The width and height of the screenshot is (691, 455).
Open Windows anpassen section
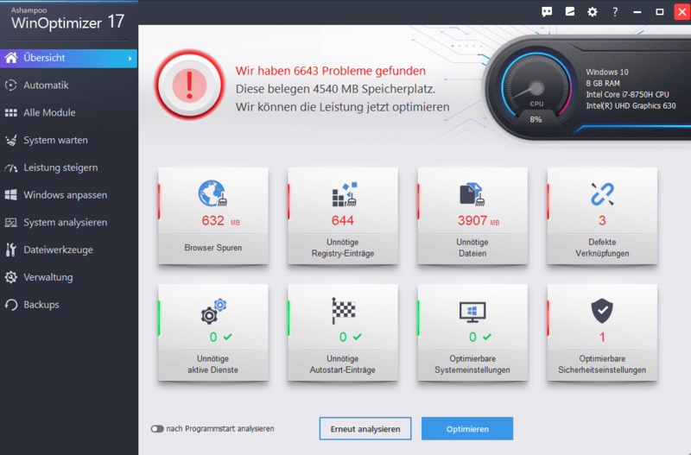(66, 195)
